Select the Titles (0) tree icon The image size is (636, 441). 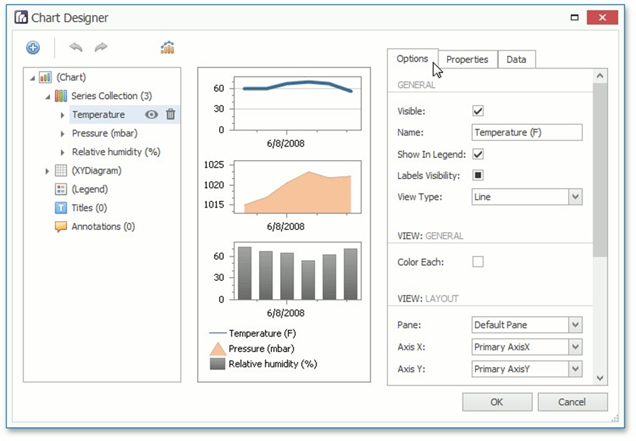point(61,208)
